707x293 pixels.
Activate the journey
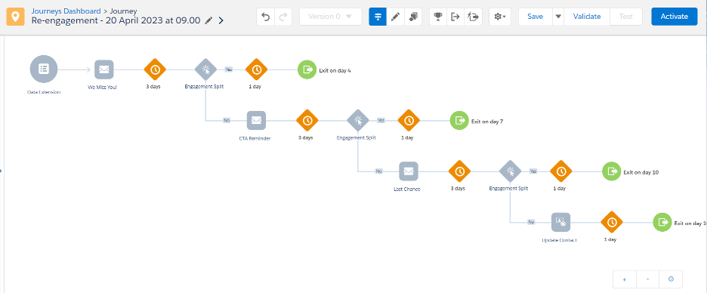(674, 17)
